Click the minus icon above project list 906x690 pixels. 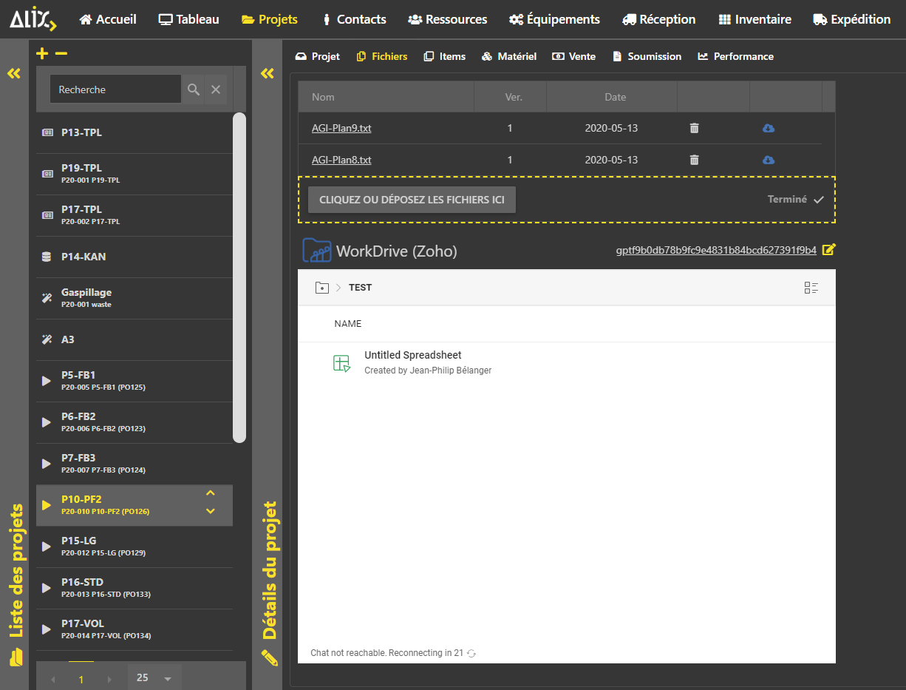pyautogui.click(x=61, y=53)
